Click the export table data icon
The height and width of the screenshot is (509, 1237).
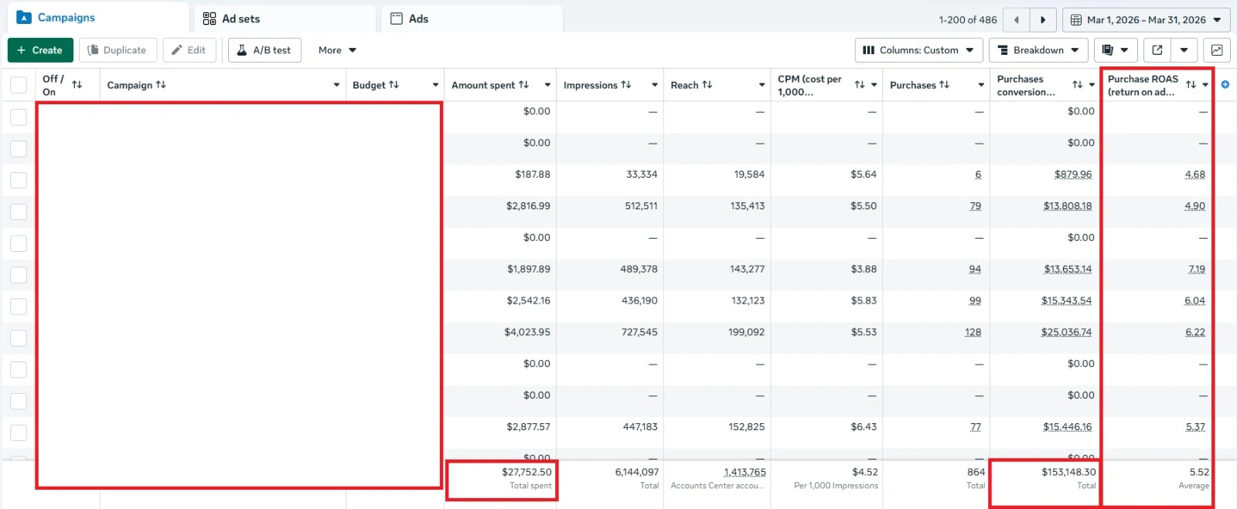[1157, 50]
